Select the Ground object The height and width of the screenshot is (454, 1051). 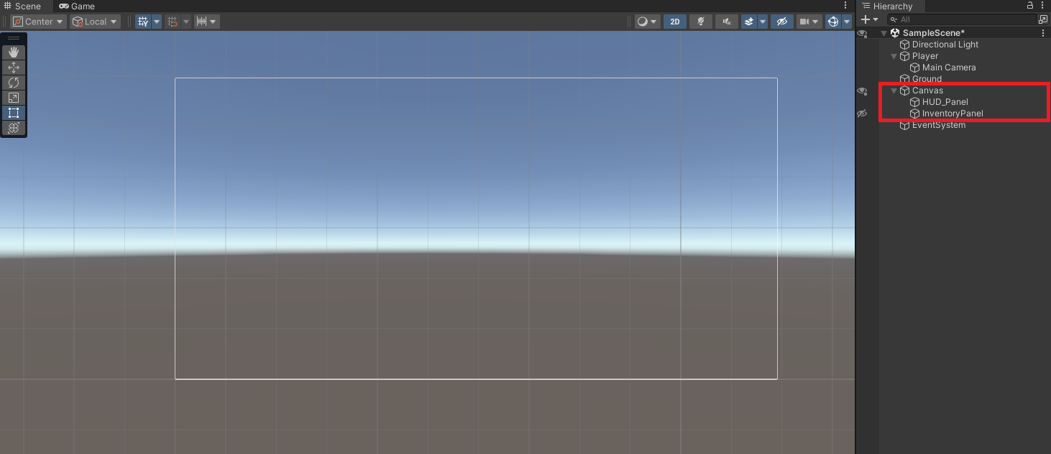click(x=927, y=79)
